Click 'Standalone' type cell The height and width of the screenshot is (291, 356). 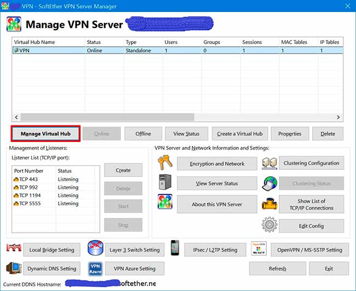click(x=138, y=50)
